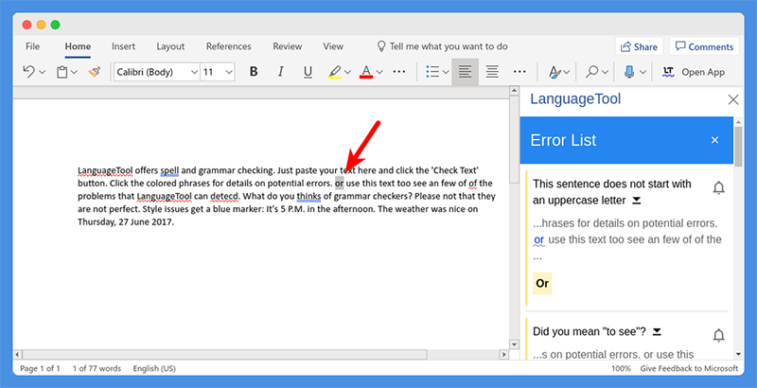Switch to the View tab
This screenshot has height=388, width=757.
[333, 46]
